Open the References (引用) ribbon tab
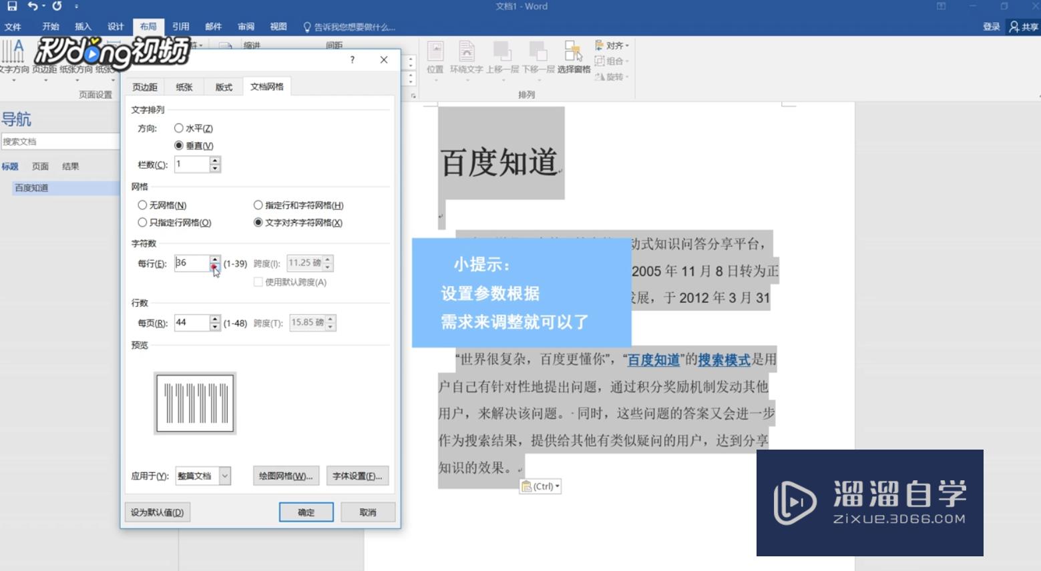This screenshot has height=571, width=1041. click(x=180, y=27)
